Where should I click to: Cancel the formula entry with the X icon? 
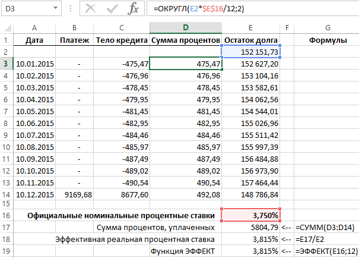click(x=90, y=9)
